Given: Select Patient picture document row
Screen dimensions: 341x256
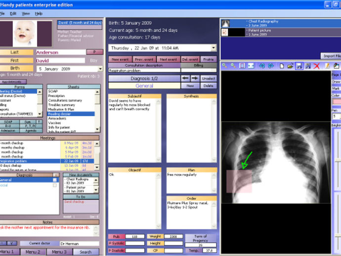Looking at the screenshot, I should [x=281, y=33].
